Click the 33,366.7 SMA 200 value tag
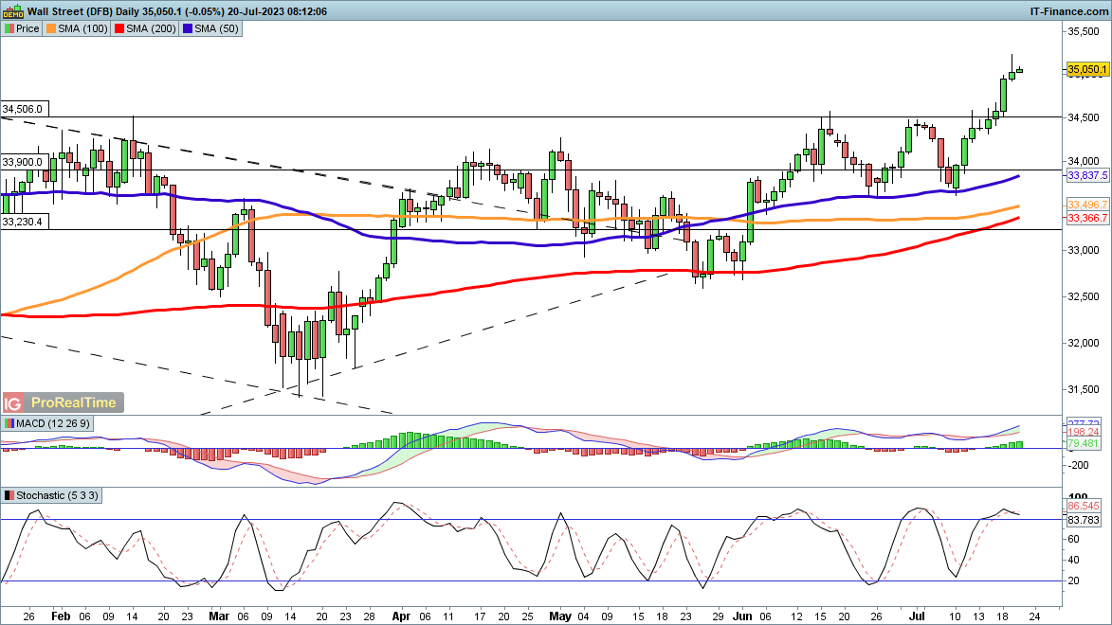 pyautogui.click(x=1087, y=218)
